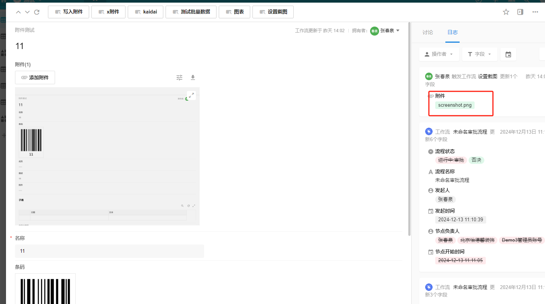Star this record as favorite
This screenshot has height=304, width=545.
[x=506, y=12]
